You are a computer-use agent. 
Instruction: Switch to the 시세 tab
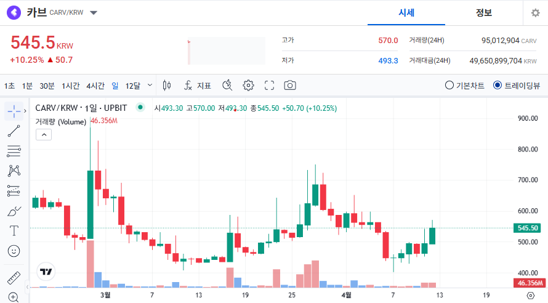406,13
